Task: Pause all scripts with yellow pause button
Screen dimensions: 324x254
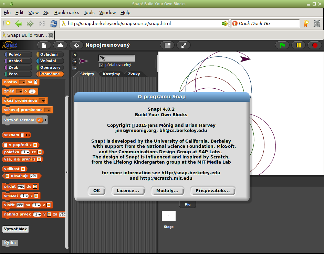Action: pos(299,45)
